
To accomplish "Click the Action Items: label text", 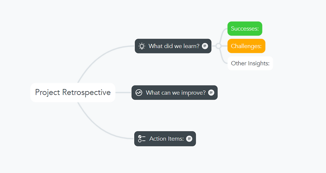I will (167, 139).
